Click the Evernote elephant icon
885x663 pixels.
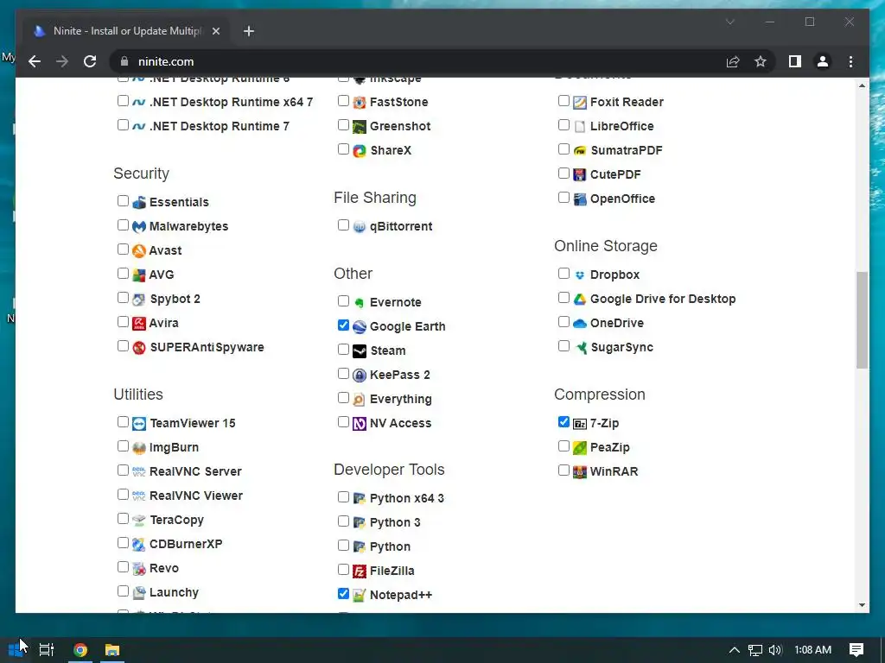tap(360, 303)
